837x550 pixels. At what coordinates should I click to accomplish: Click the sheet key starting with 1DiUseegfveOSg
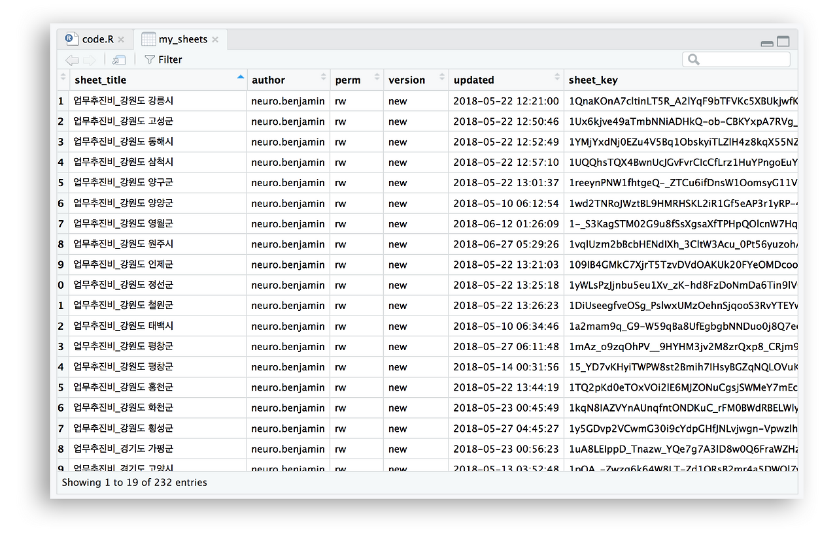[x=683, y=305]
